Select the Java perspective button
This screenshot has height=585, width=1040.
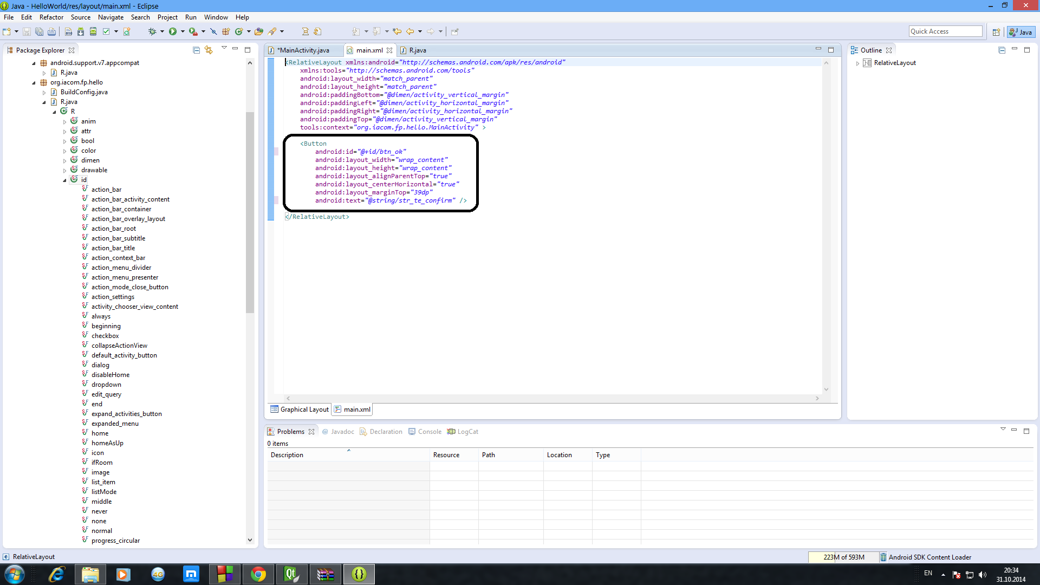(1020, 32)
